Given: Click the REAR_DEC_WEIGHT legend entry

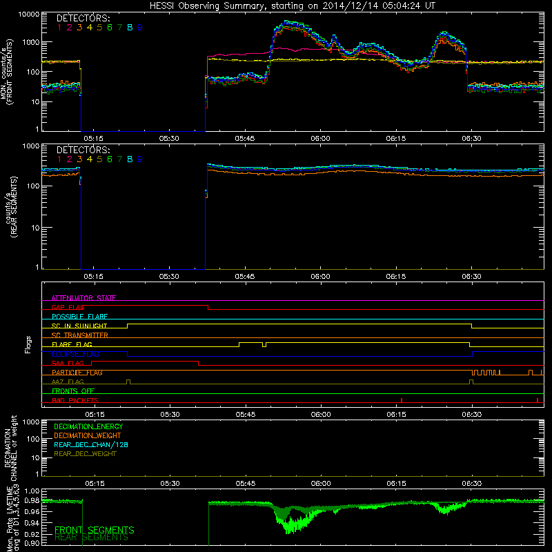Looking at the screenshot, I should pyautogui.click(x=85, y=454).
